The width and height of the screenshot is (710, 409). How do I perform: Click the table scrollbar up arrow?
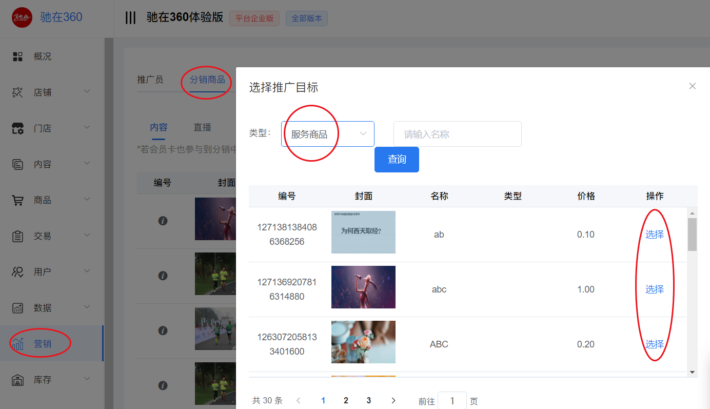[x=692, y=213]
